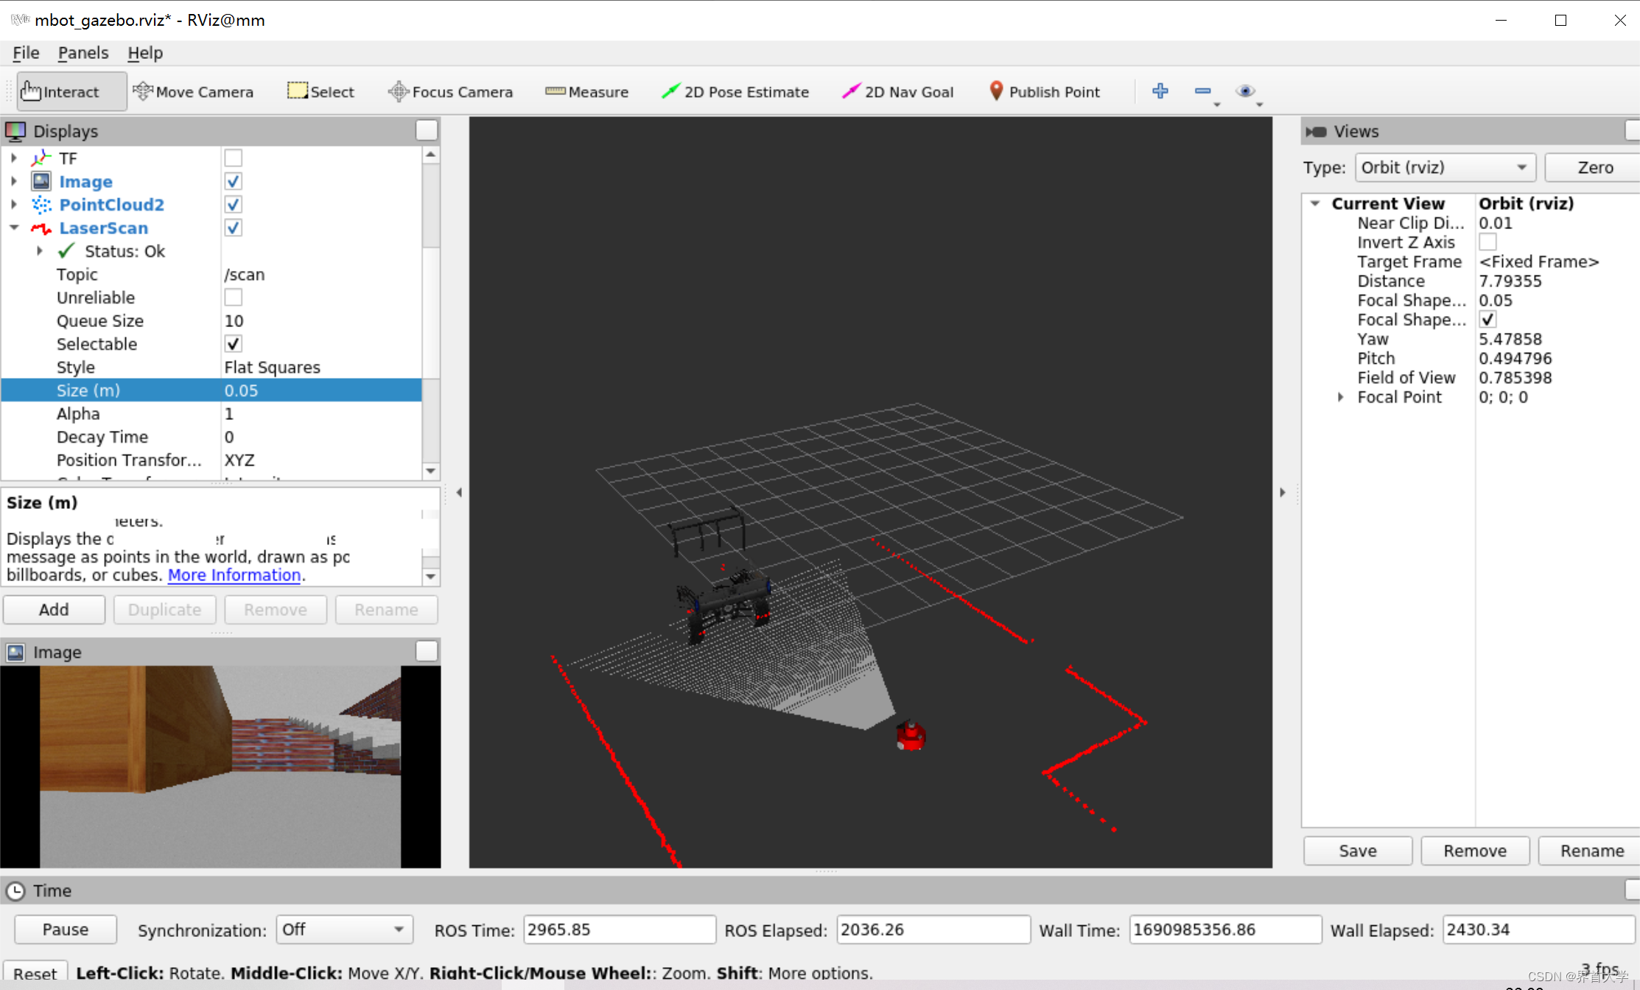Select the Move Camera tool
The height and width of the screenshot is (990, 1640).
click(x=194, y=91)
